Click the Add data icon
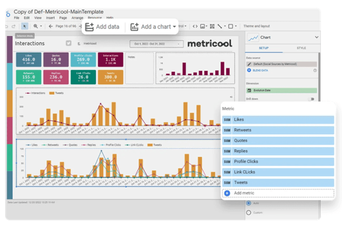Image resolution: width=342 pixels, height=226 pixels. [x=89, y=27]
